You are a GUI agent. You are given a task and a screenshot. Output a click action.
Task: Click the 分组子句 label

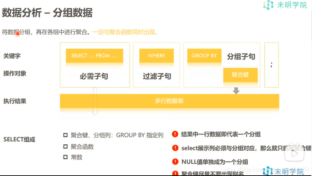(241, 57)
